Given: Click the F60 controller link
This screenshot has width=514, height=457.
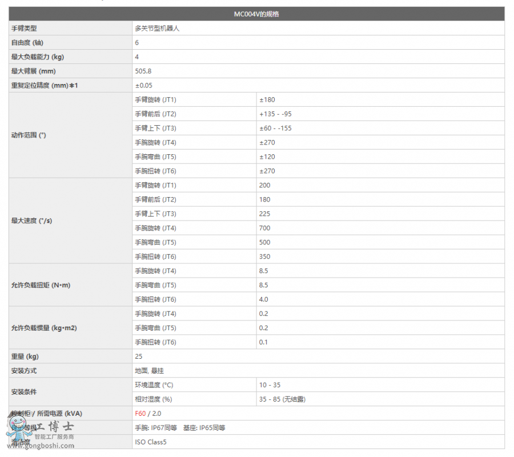Looking at the screenshot, I should (x=140, y=414).
